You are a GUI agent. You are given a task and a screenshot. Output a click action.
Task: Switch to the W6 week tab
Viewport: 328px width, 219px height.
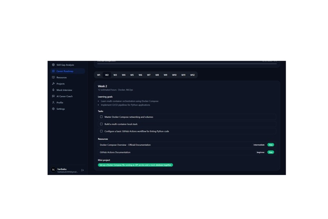[140, 75]
